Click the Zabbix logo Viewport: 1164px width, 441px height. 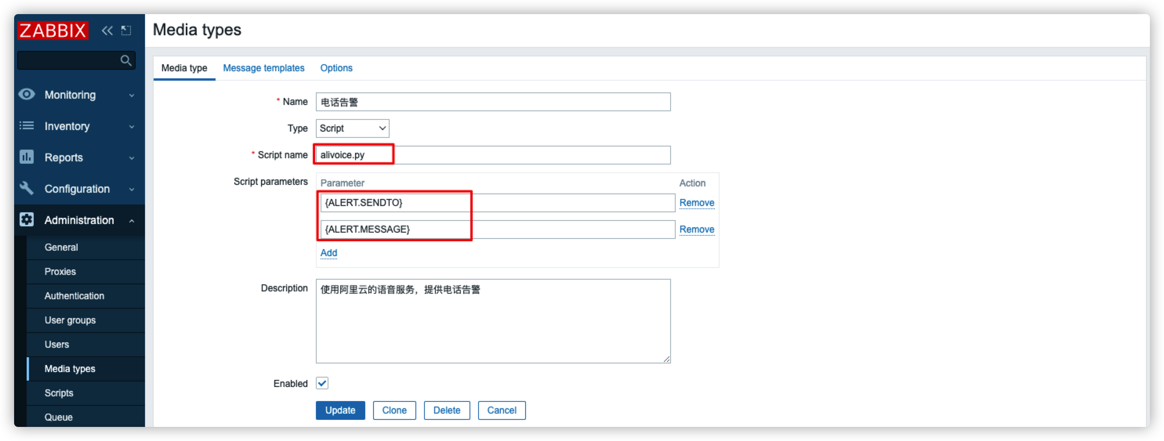pos(53,31)
